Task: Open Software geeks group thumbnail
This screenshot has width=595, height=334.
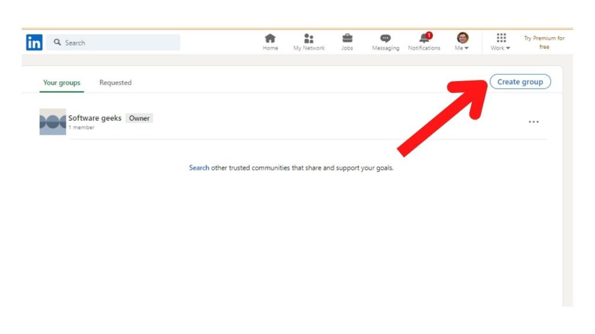Action: pyautogui.click(x=53, y=122)
